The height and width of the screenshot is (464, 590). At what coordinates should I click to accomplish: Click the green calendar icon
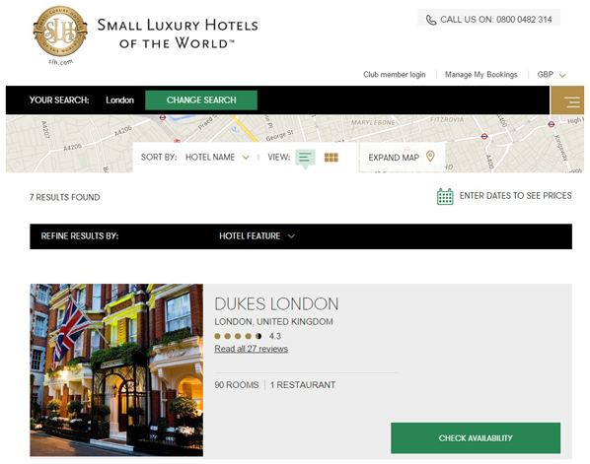pos(445,196)
